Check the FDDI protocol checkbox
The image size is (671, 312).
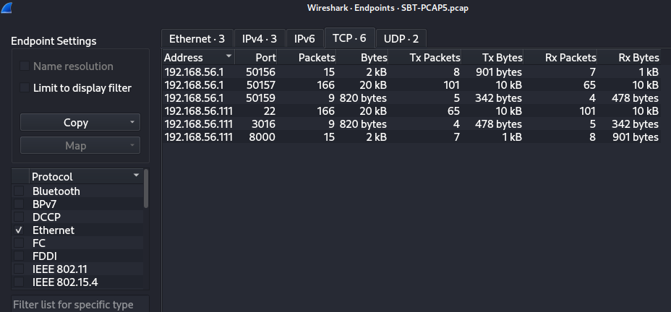(x=19, y=256)
